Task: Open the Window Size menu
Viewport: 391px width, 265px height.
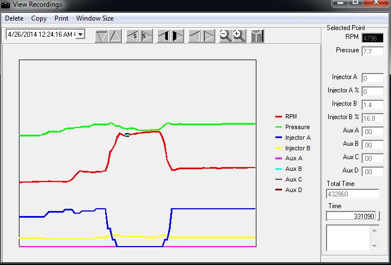Action: coord(95,18)
